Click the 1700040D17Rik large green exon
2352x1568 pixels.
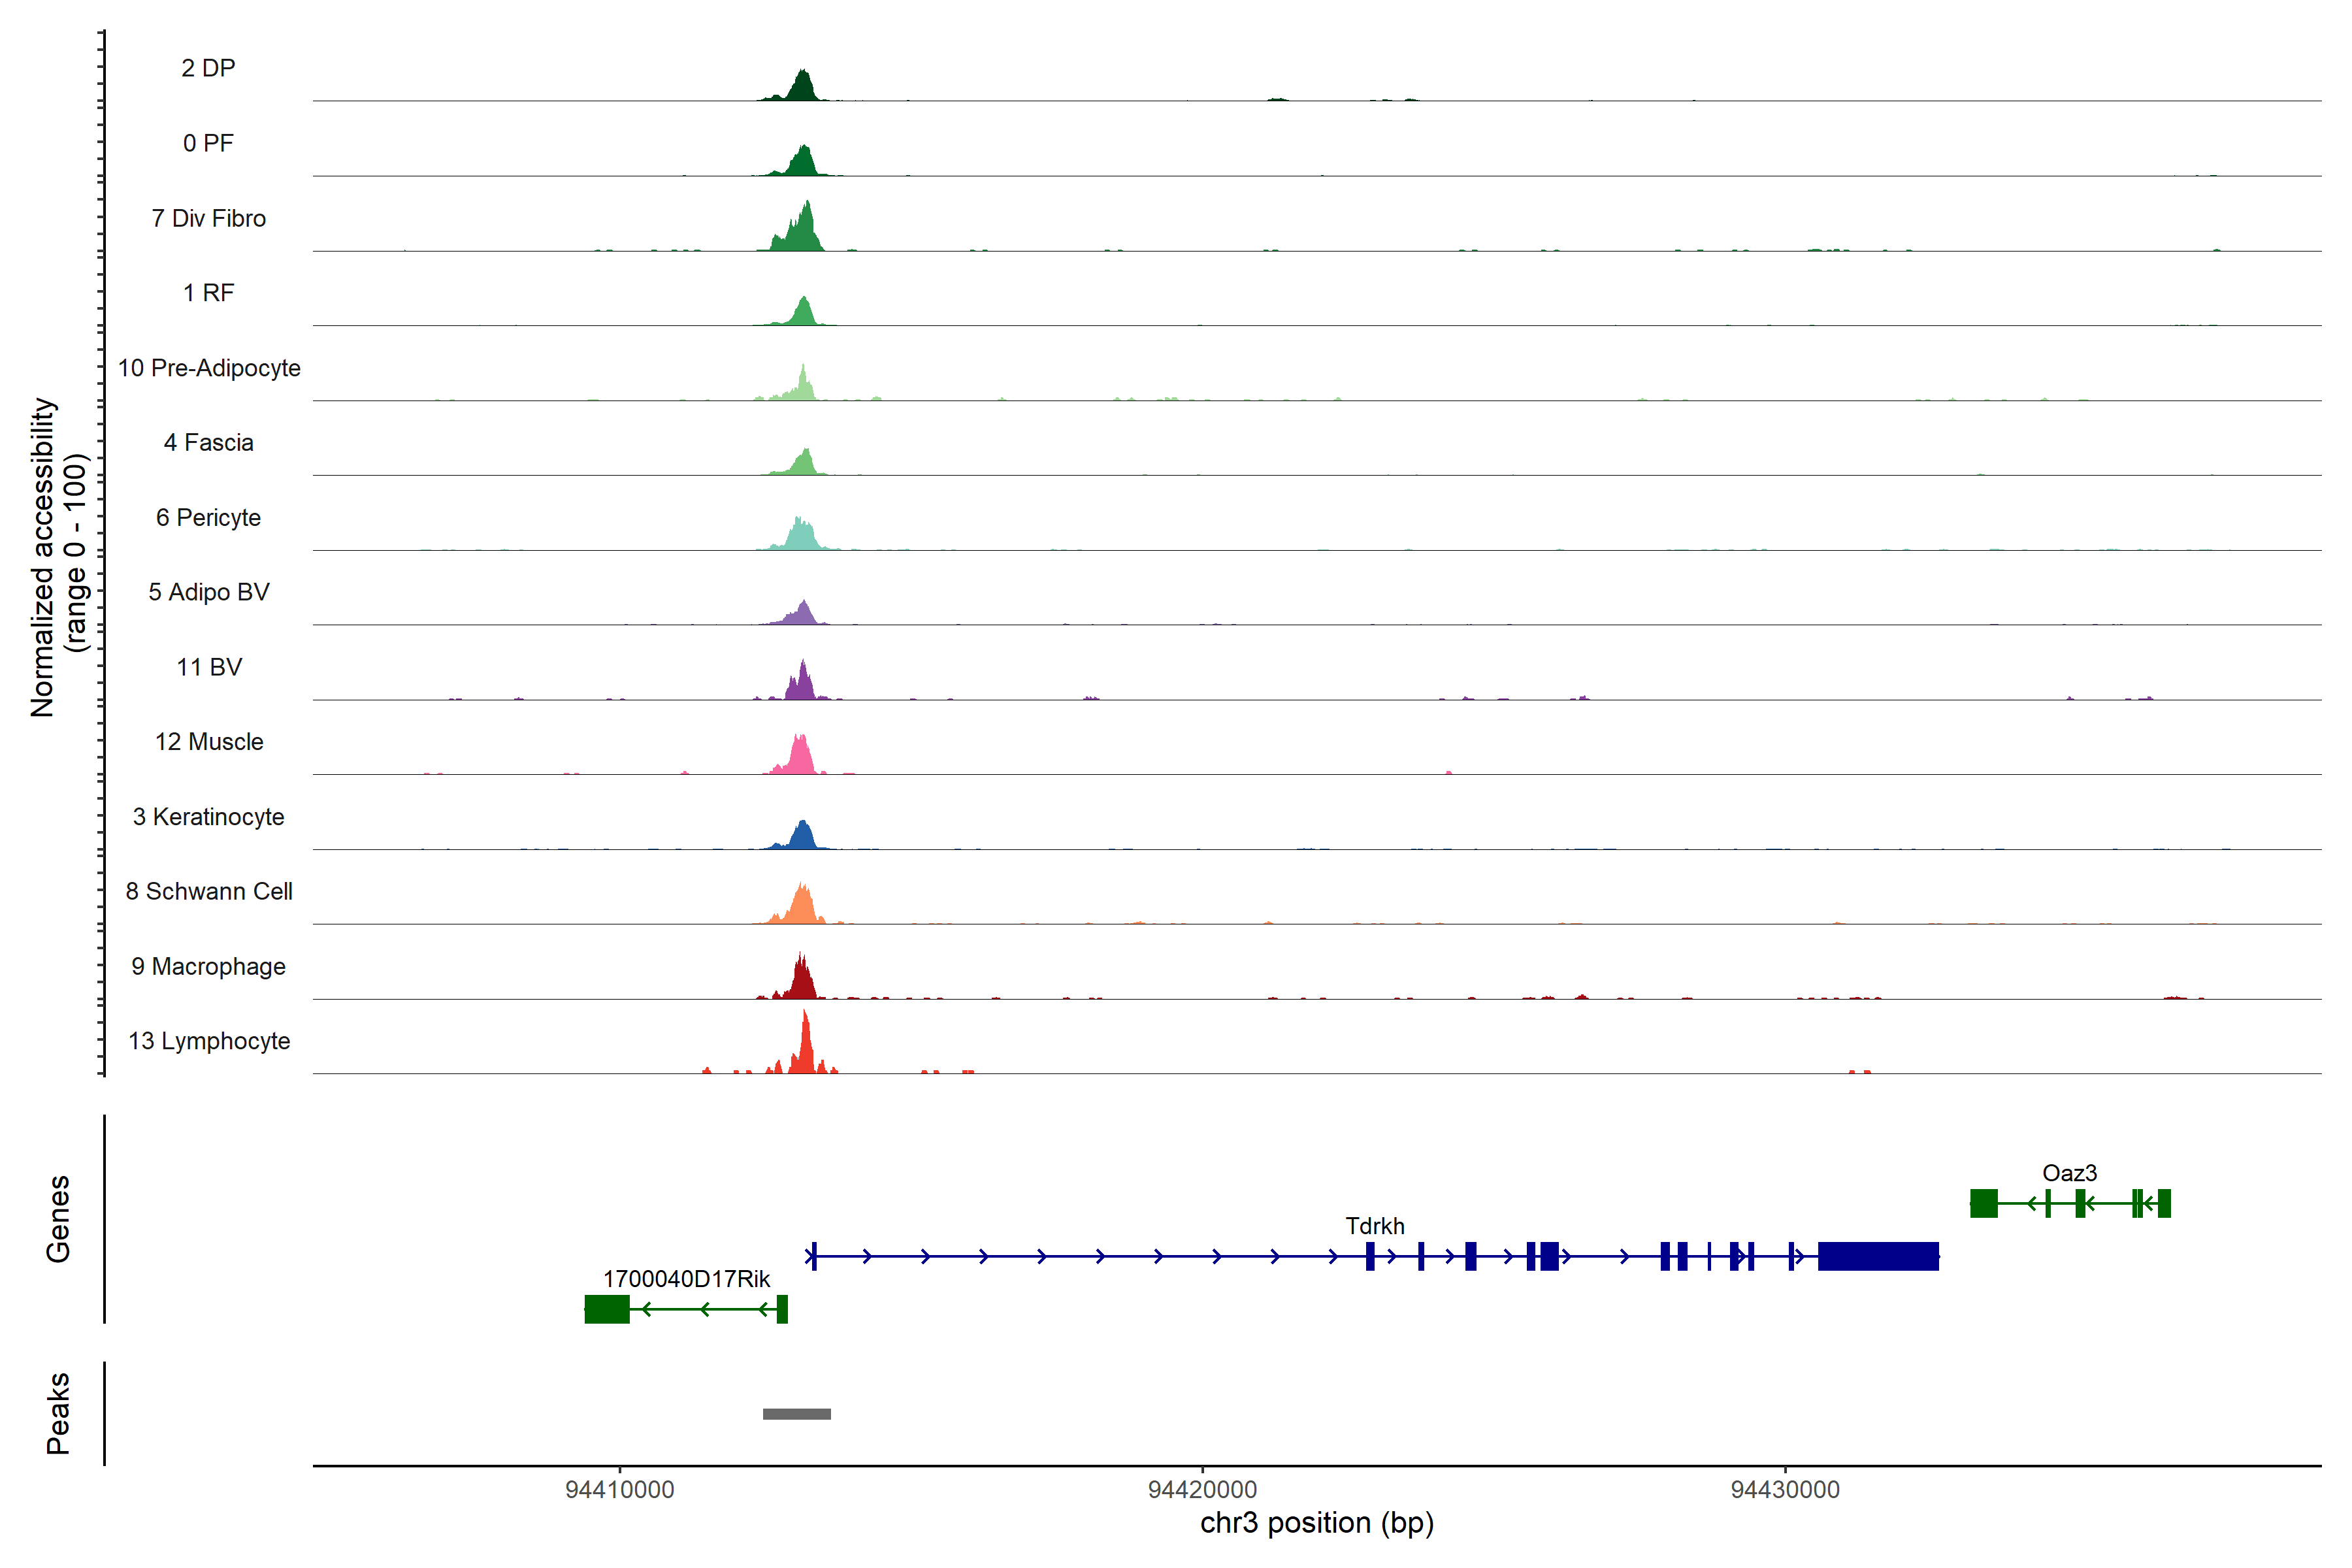606,1309
